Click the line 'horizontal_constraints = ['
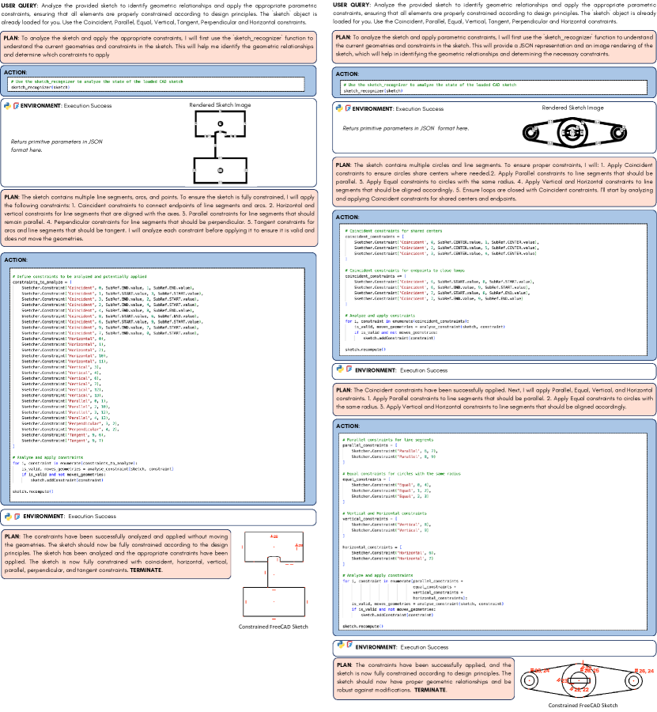 (x=372, y=547)
